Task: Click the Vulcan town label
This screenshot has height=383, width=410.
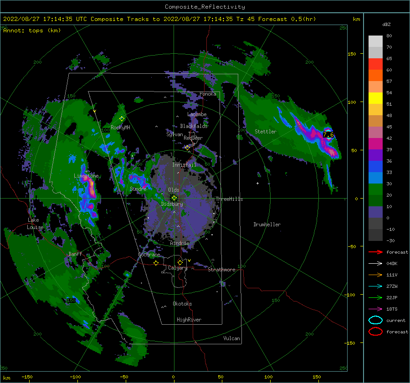Action: click(x=231, y=338)
